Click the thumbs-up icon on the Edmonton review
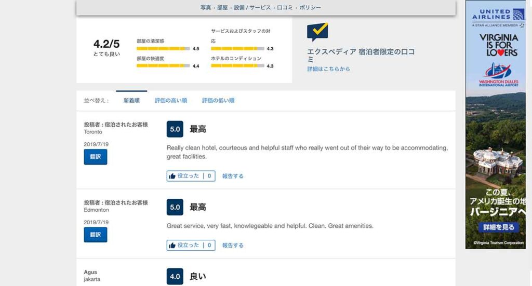Screen dimensions: 532x286 [x=172, y=246]
